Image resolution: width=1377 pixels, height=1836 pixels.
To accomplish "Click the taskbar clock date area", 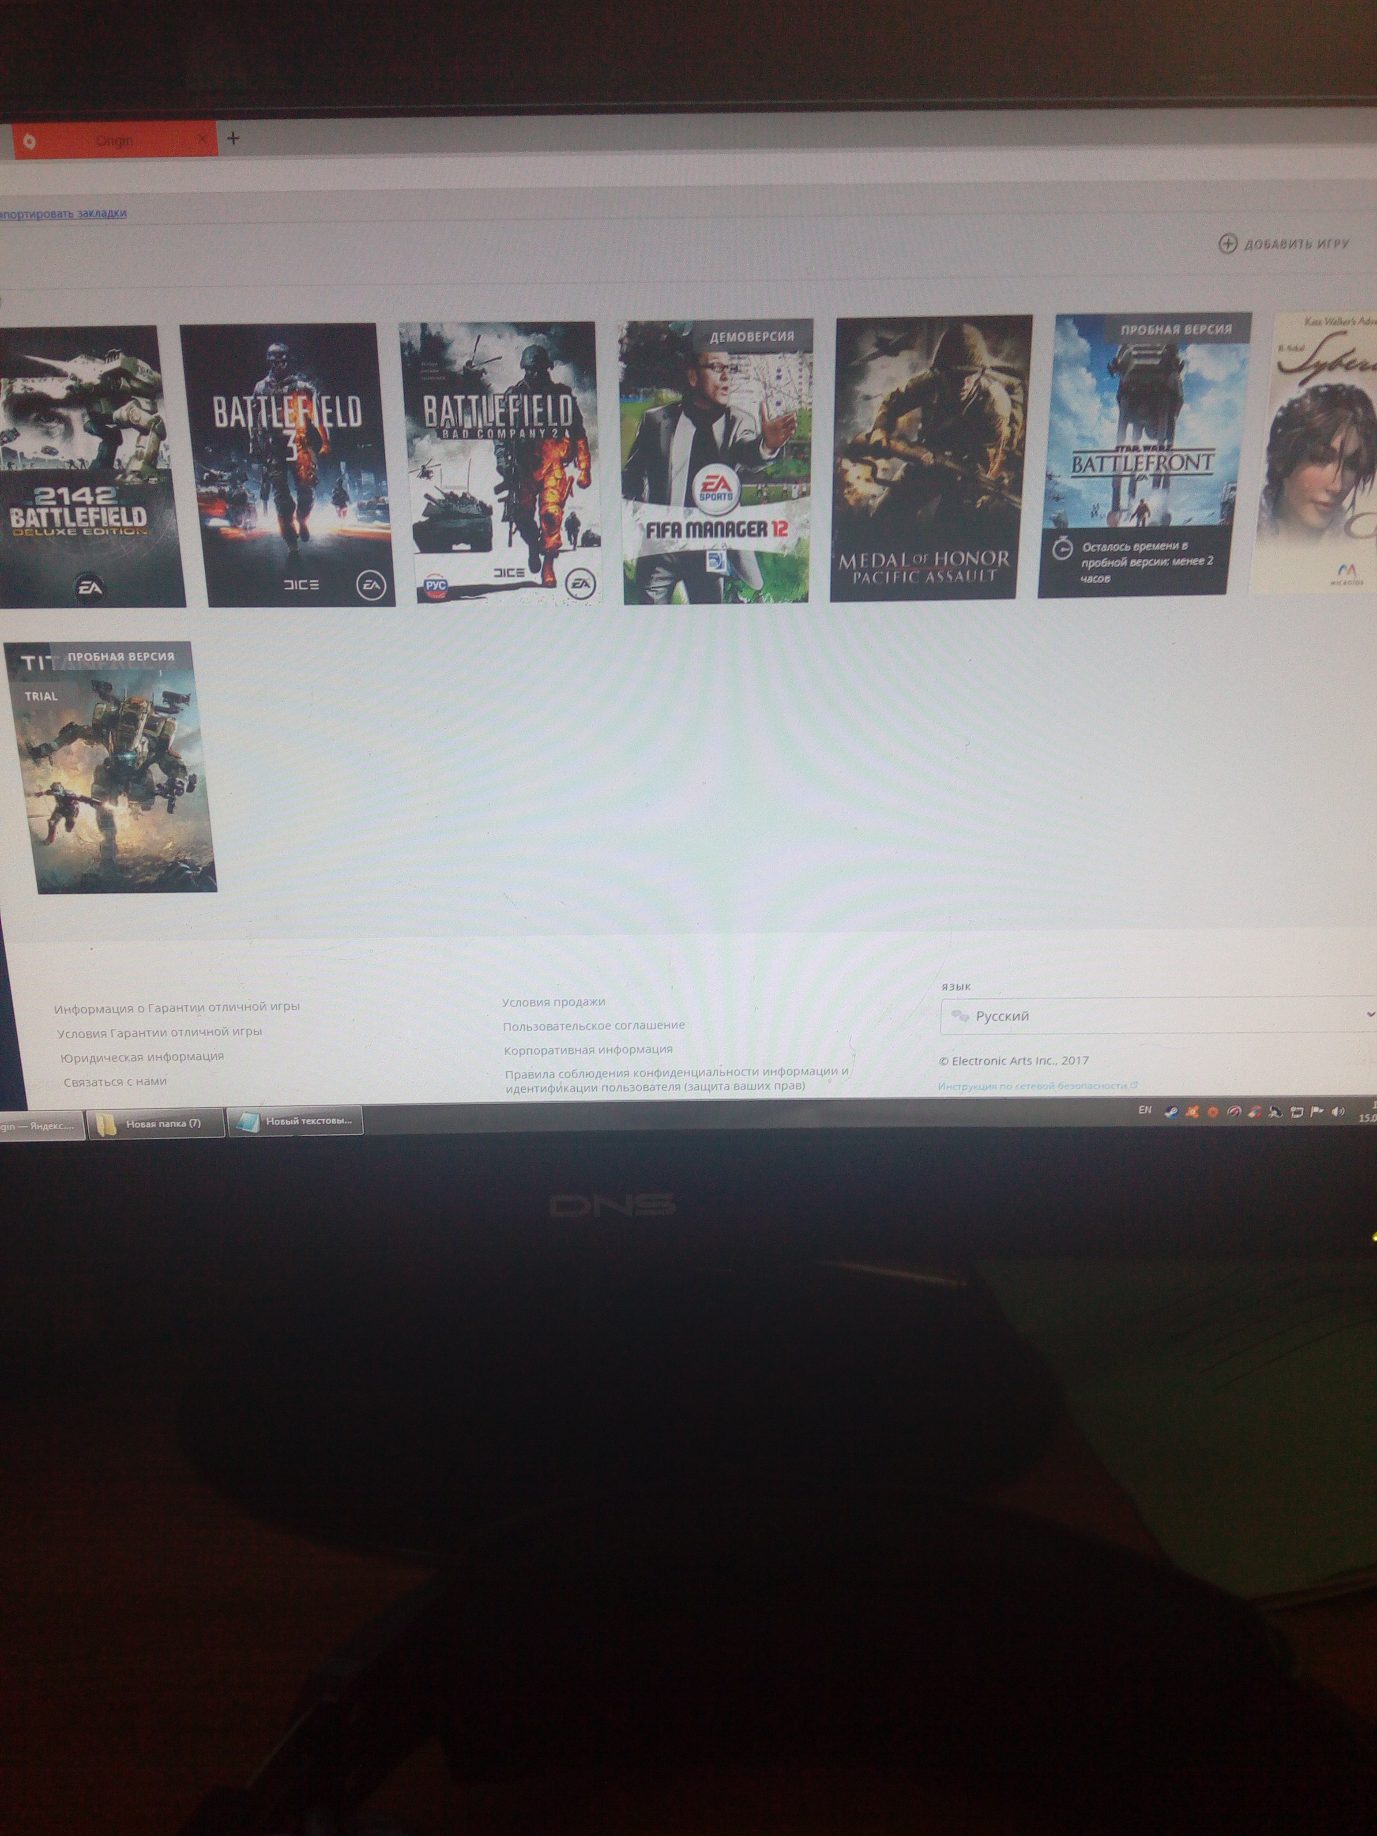I will coord(1367,1112).
